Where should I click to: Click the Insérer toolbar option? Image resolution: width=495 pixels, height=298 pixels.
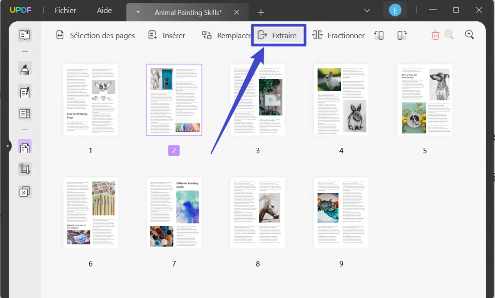click(x=166, y=35)
